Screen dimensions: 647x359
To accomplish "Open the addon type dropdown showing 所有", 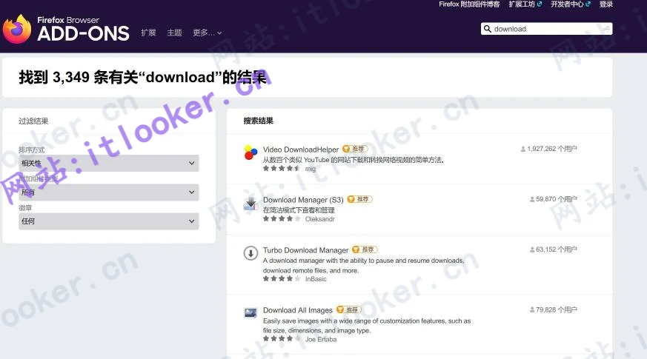I will pos(109,192).
